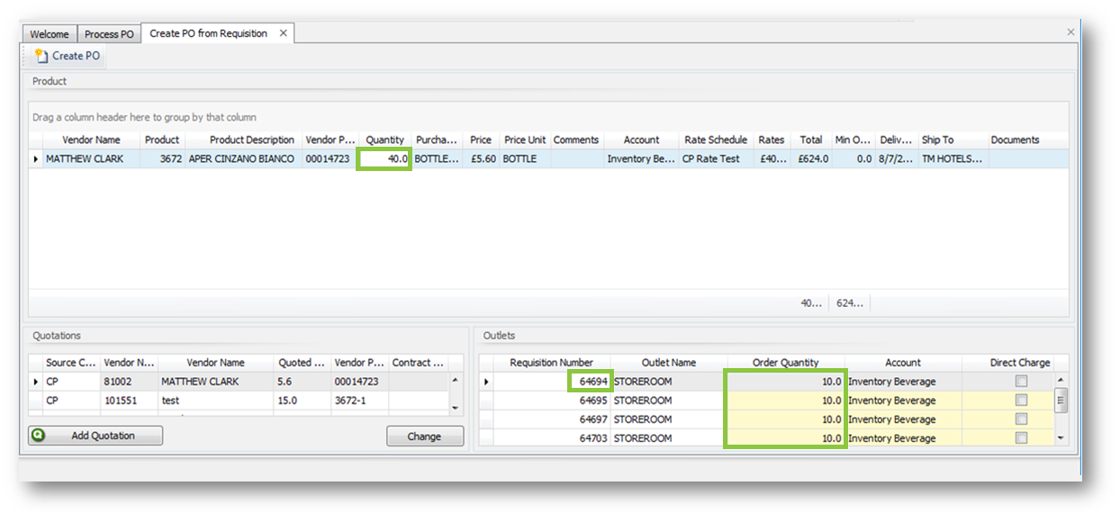Check Direct Charge for requisition 64694

[x=1020, y=382]
